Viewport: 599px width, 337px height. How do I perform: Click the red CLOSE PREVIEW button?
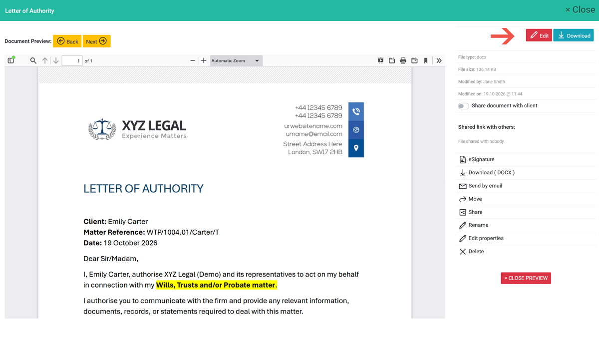tap(526, 278)
